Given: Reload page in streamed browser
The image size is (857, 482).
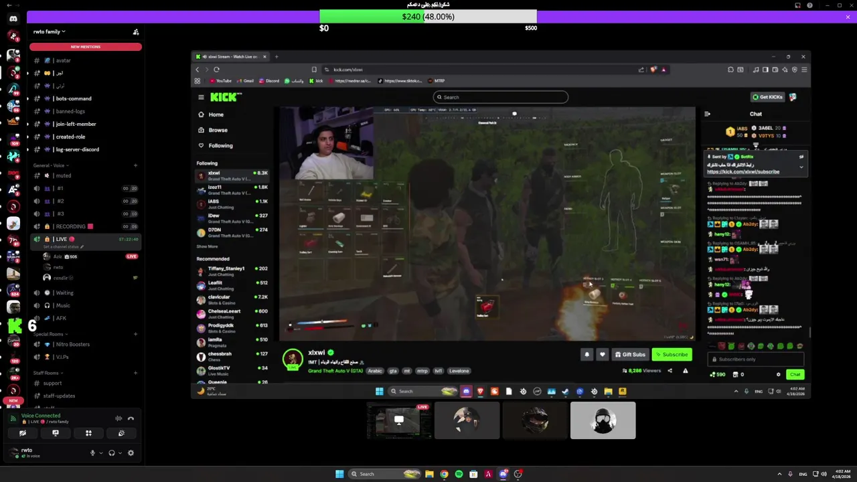Looking at the screenshot, I should [216, 70].
